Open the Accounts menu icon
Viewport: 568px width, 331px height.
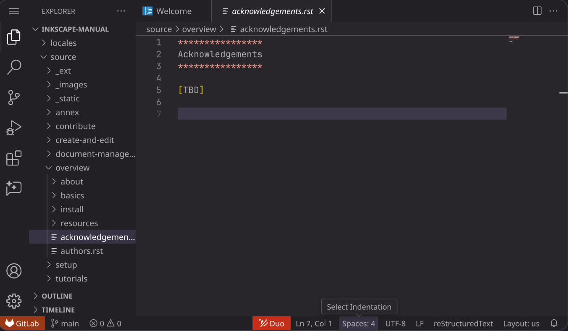pos(14,271)
